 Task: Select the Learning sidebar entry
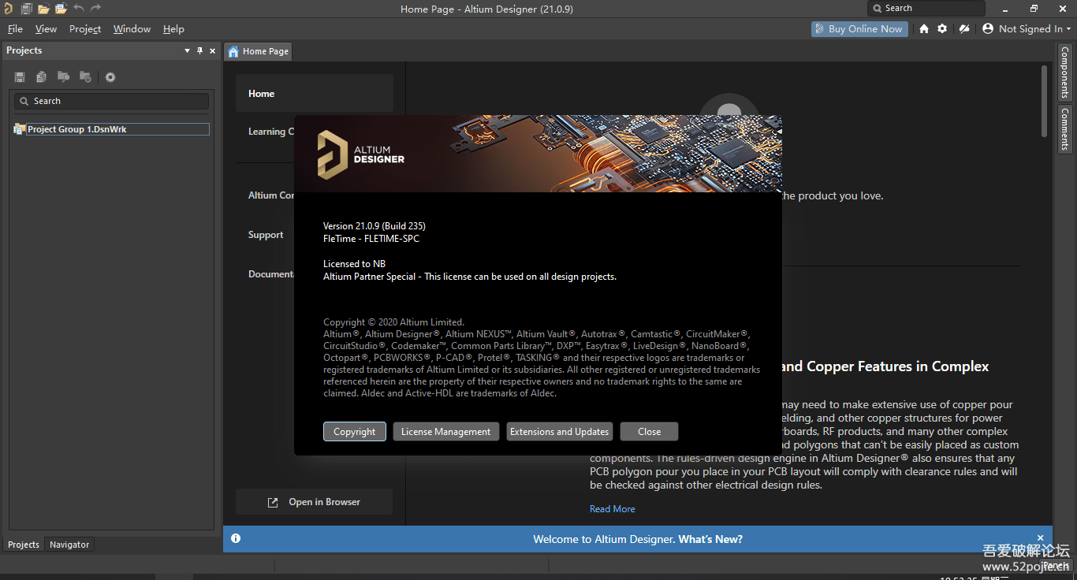270,132
